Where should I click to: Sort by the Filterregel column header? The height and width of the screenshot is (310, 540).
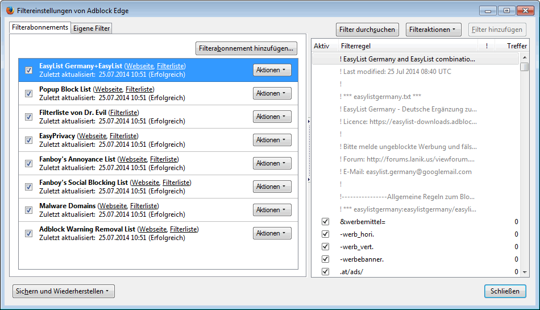[408, 46]
